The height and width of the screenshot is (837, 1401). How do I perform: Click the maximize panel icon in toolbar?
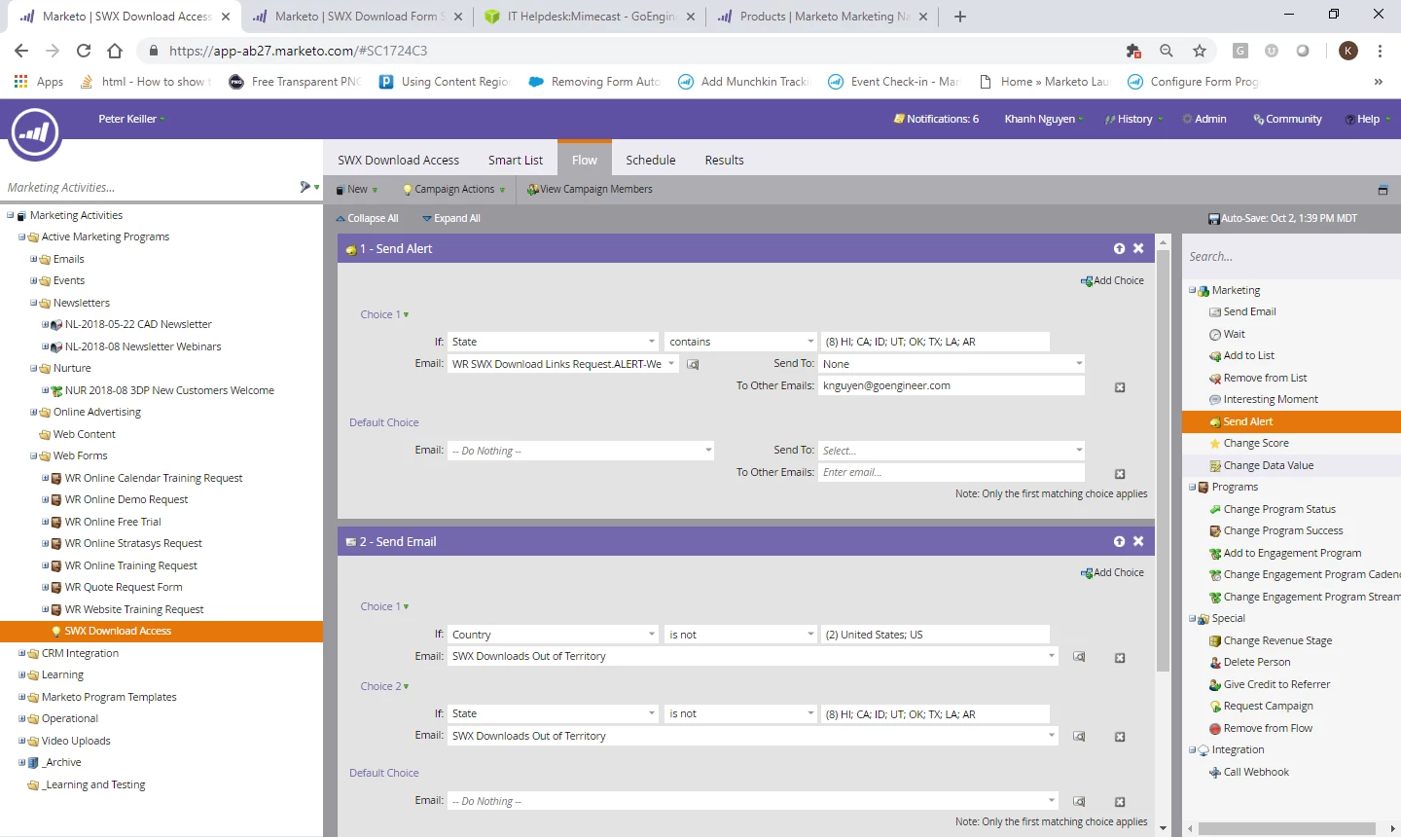[1383, 190]
